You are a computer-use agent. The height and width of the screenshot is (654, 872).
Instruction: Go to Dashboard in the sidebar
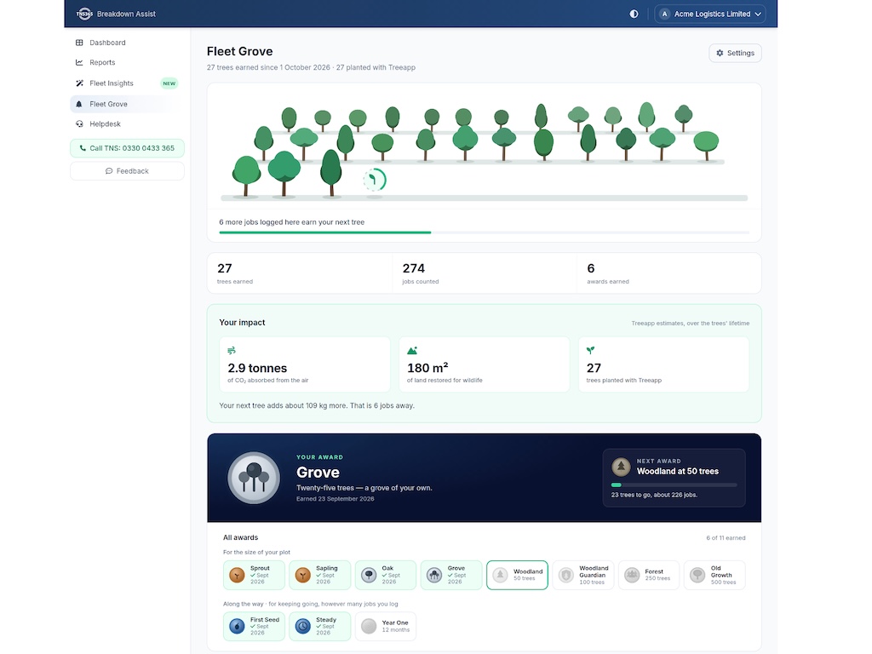click(x=127, y=43)
